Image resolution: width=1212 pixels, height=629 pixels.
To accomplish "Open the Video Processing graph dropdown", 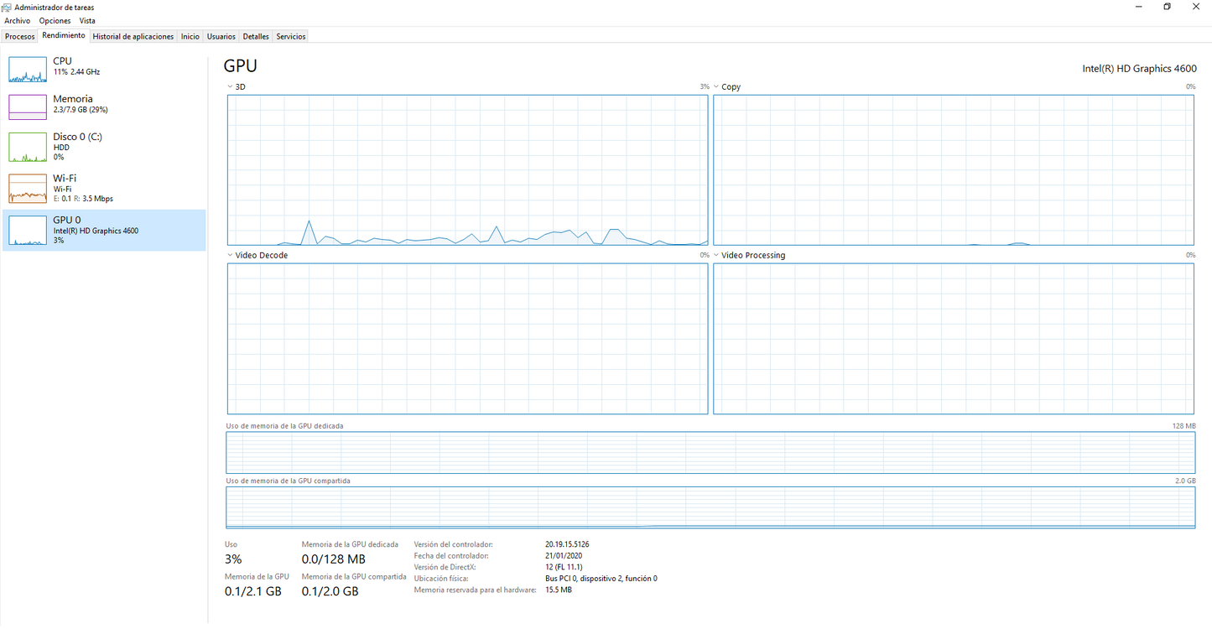I will [x=716, y=256].
